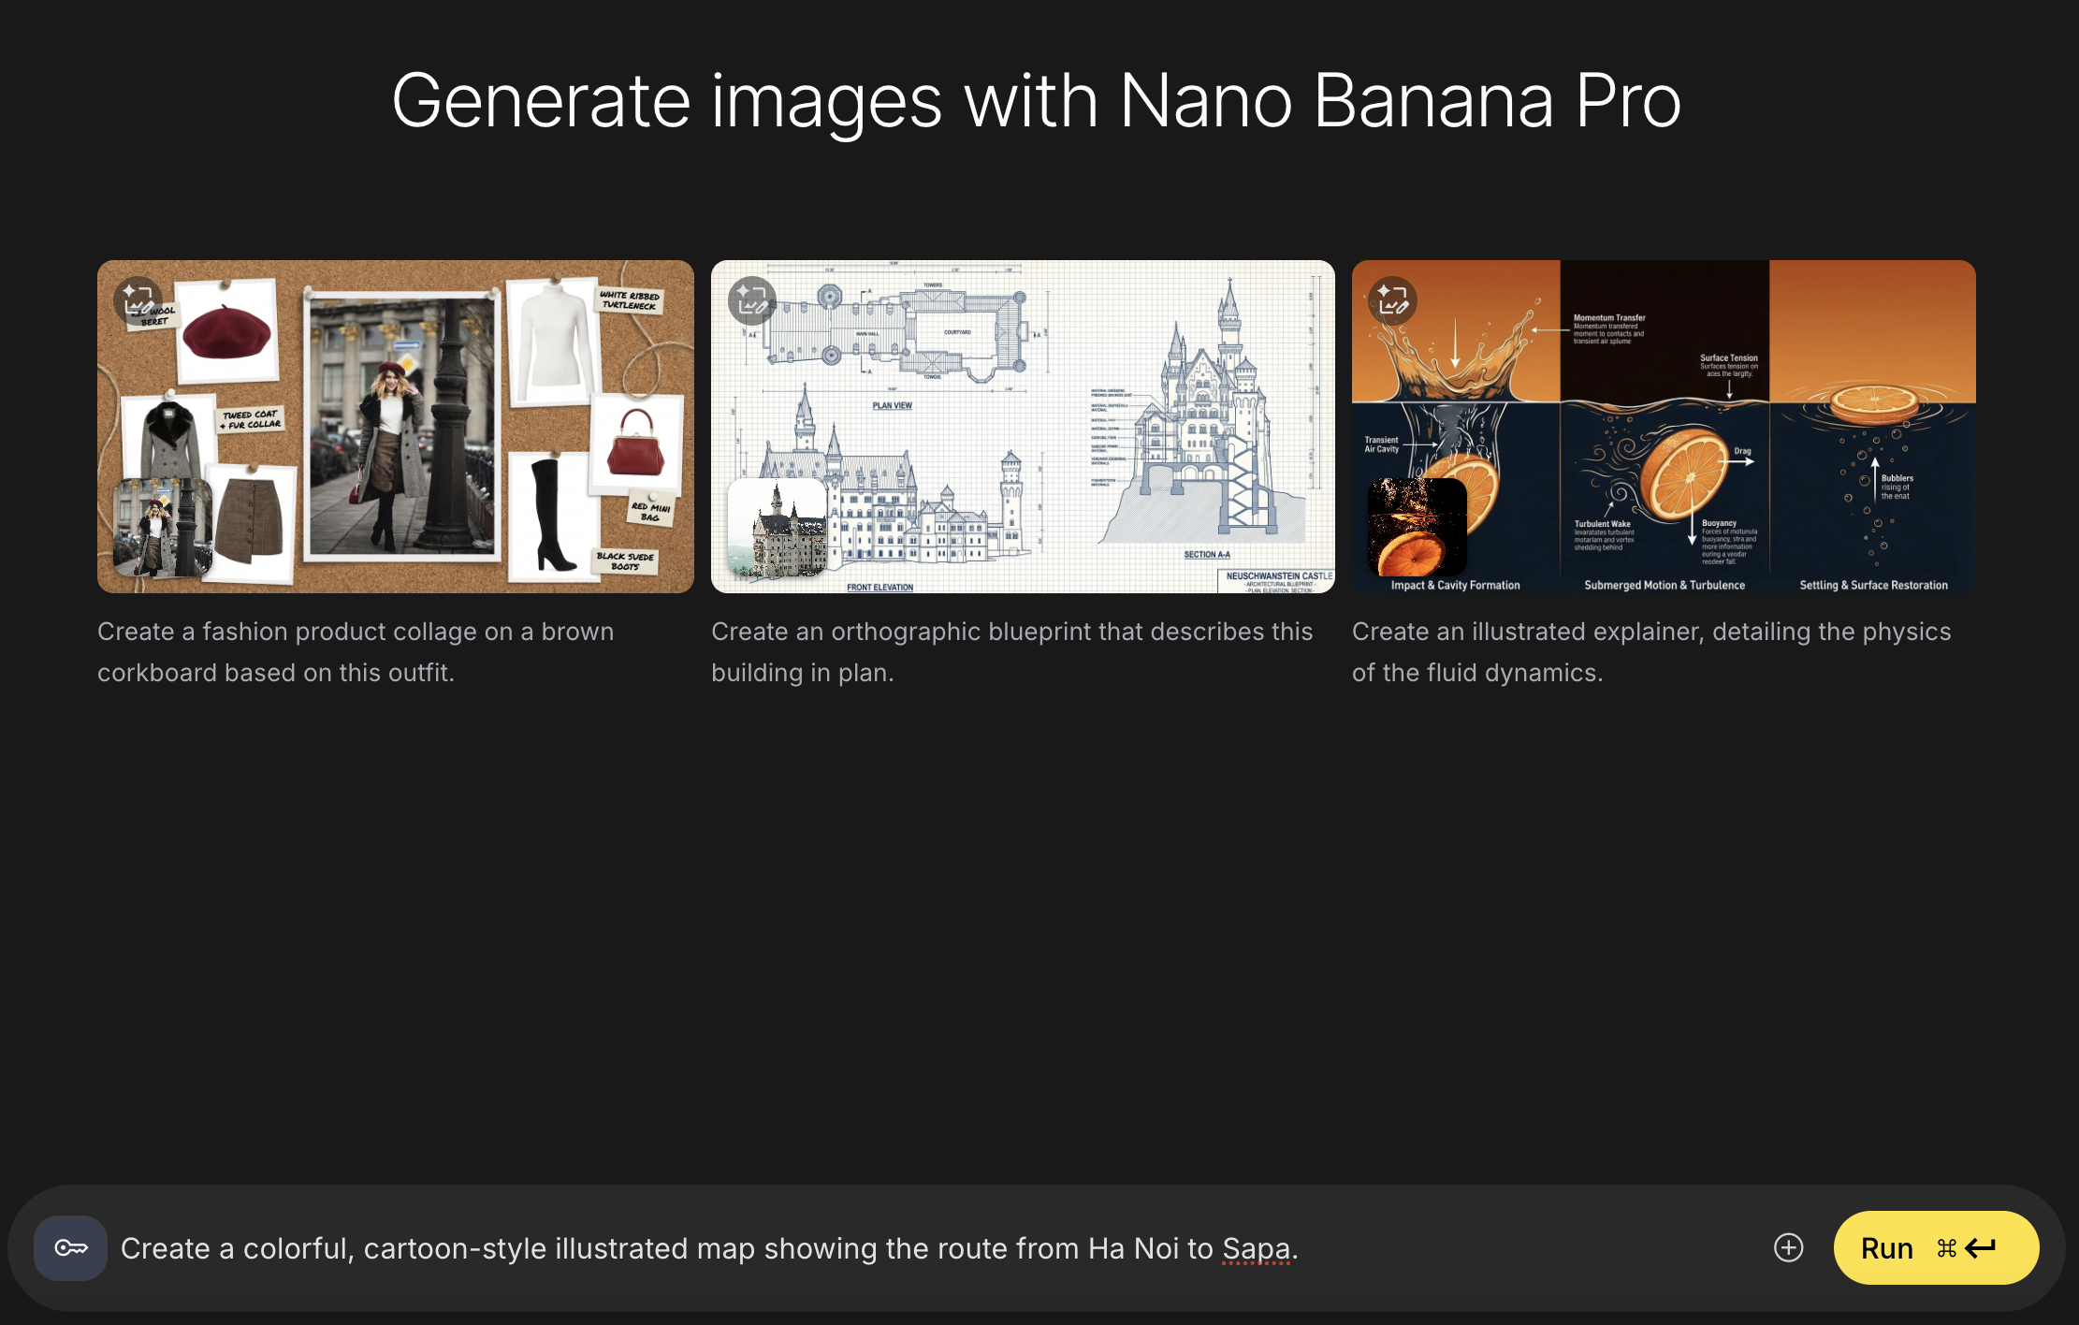This screenshot has height=1325, width=2079.
Task: Click the image-edit icon on castle blueprint
Action: [751, 300]
